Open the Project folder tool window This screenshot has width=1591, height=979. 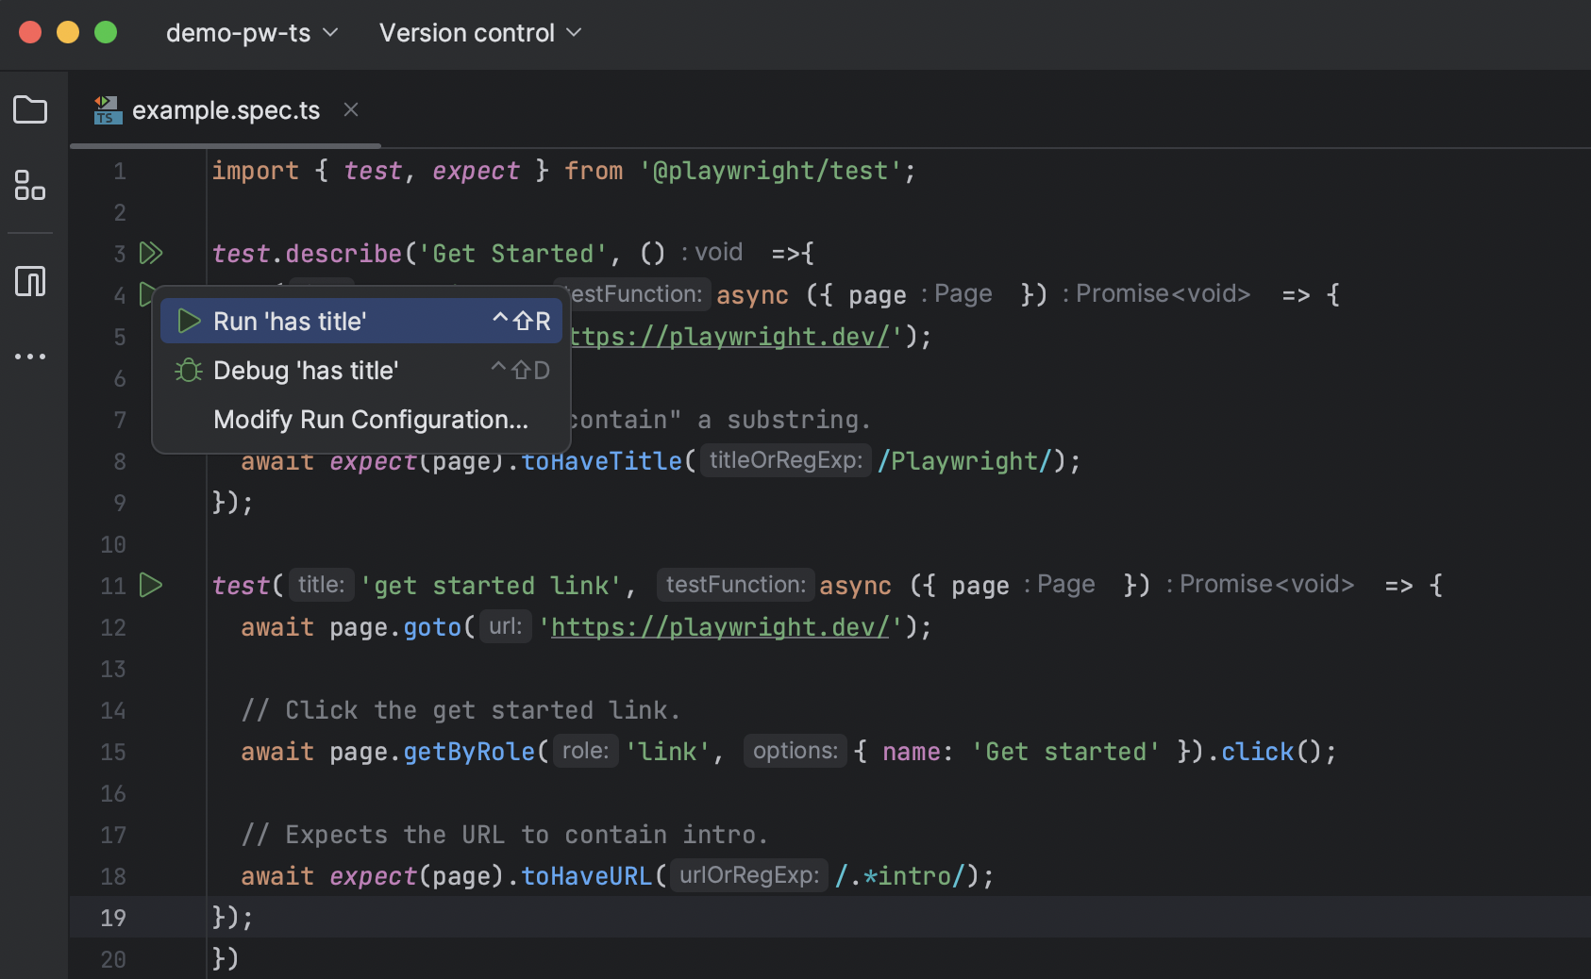click(x=30, y=110)
